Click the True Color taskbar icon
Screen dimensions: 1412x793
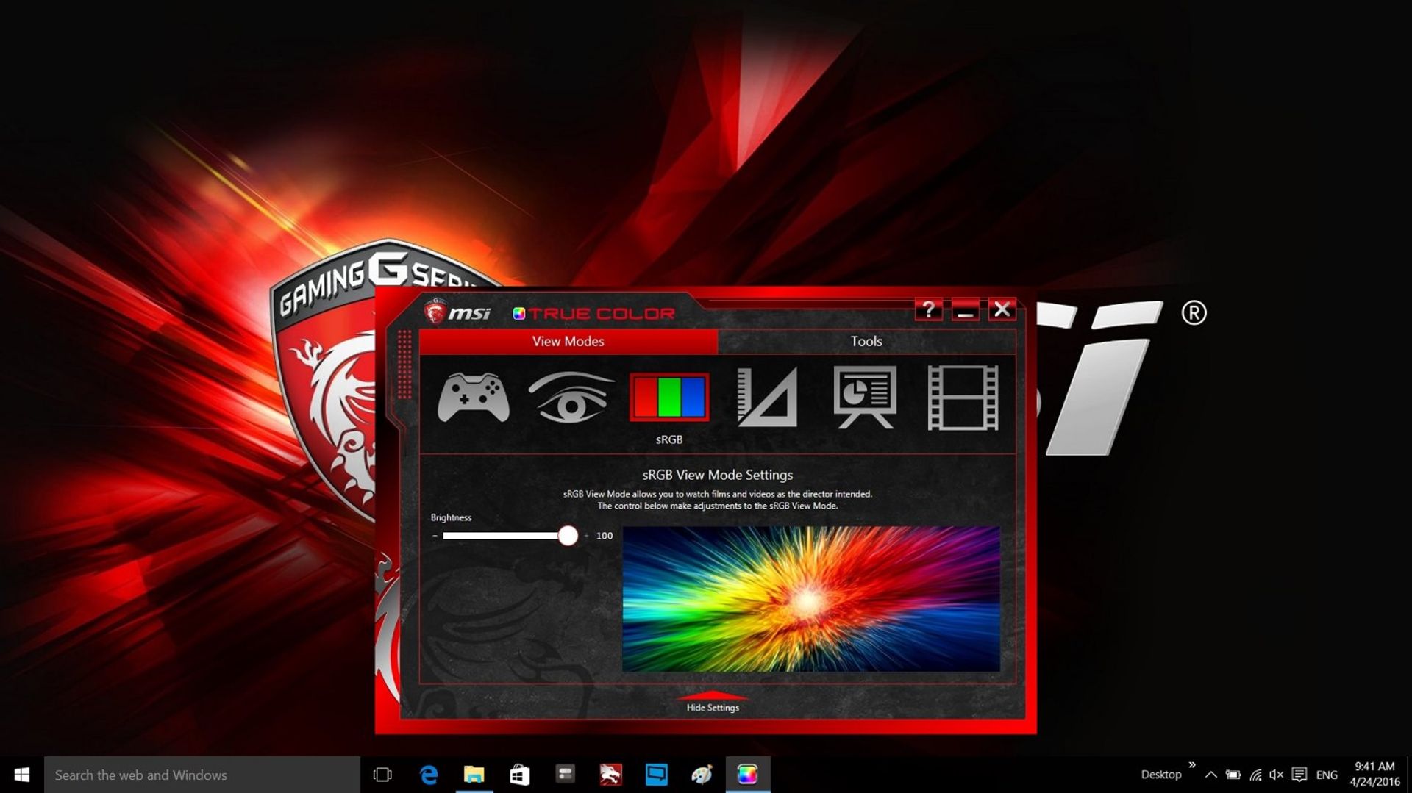point(748,775)
